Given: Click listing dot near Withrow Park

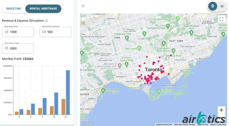Looking at the screenshot, I should [x=171, y=55].
